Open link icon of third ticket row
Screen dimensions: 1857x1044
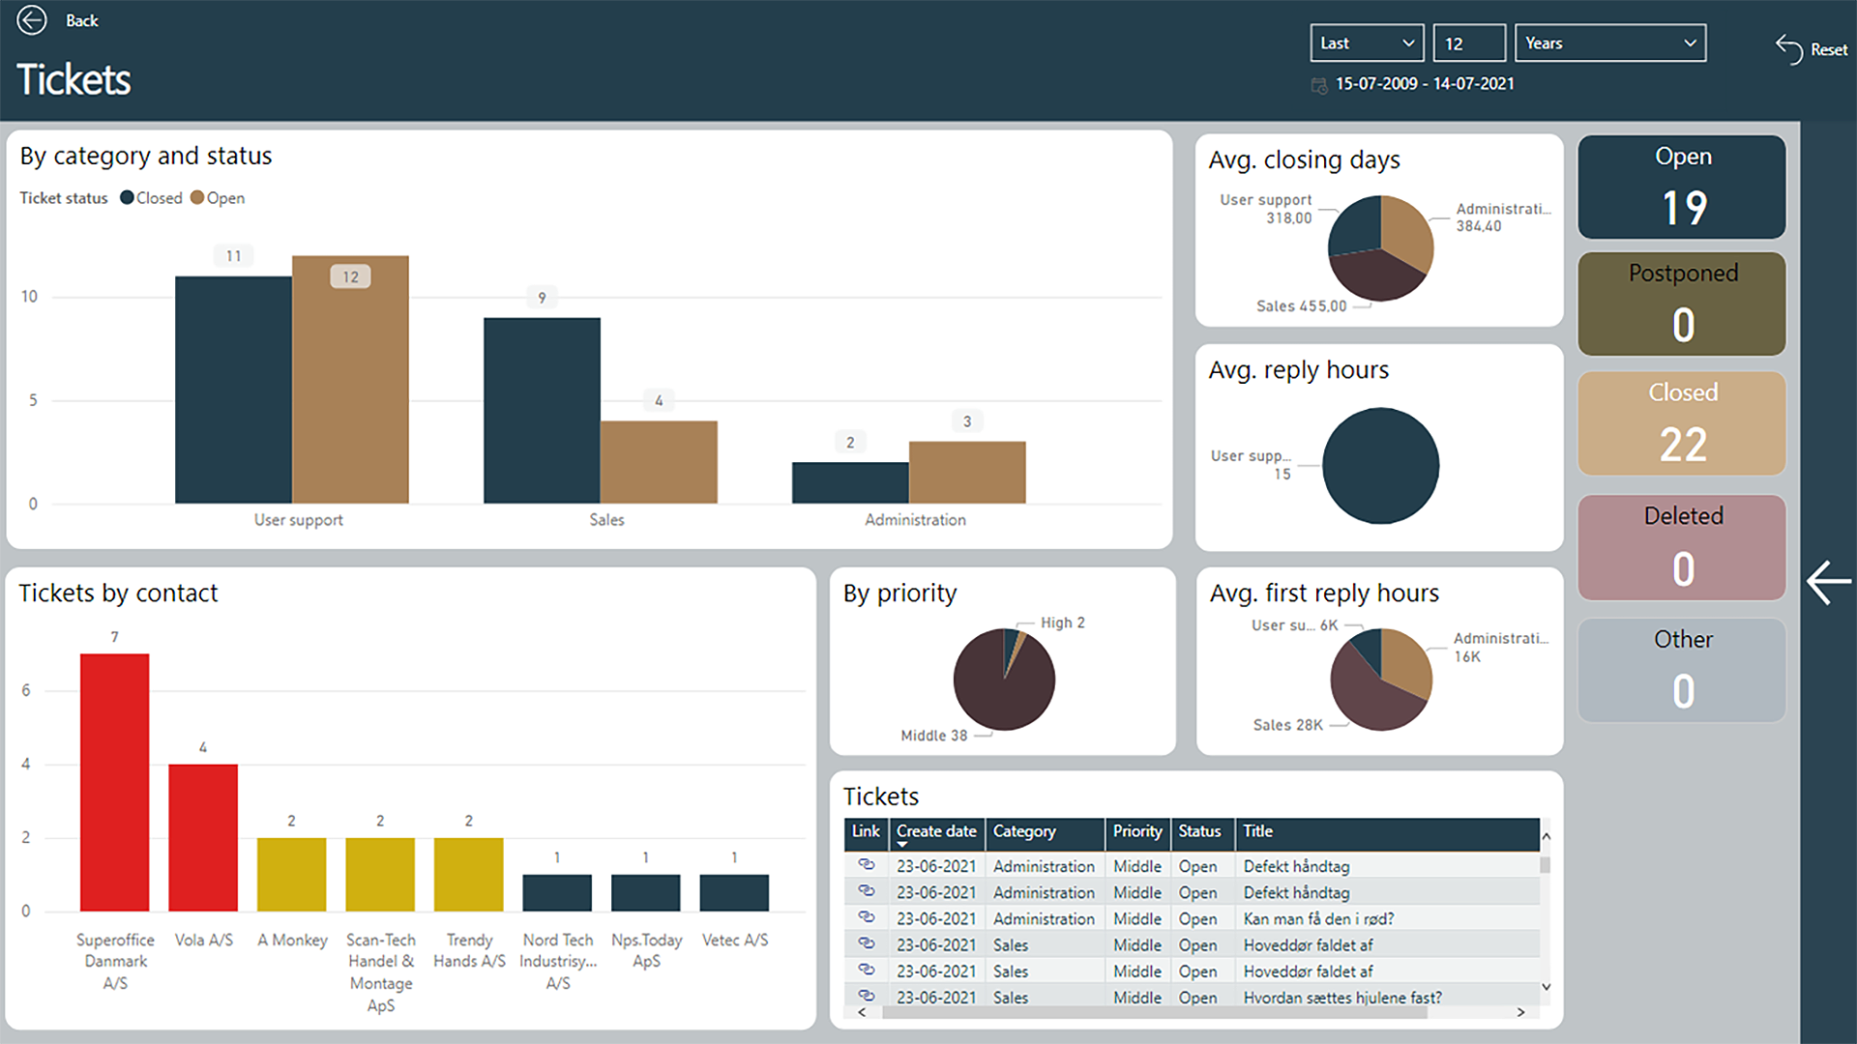point(867,917)
